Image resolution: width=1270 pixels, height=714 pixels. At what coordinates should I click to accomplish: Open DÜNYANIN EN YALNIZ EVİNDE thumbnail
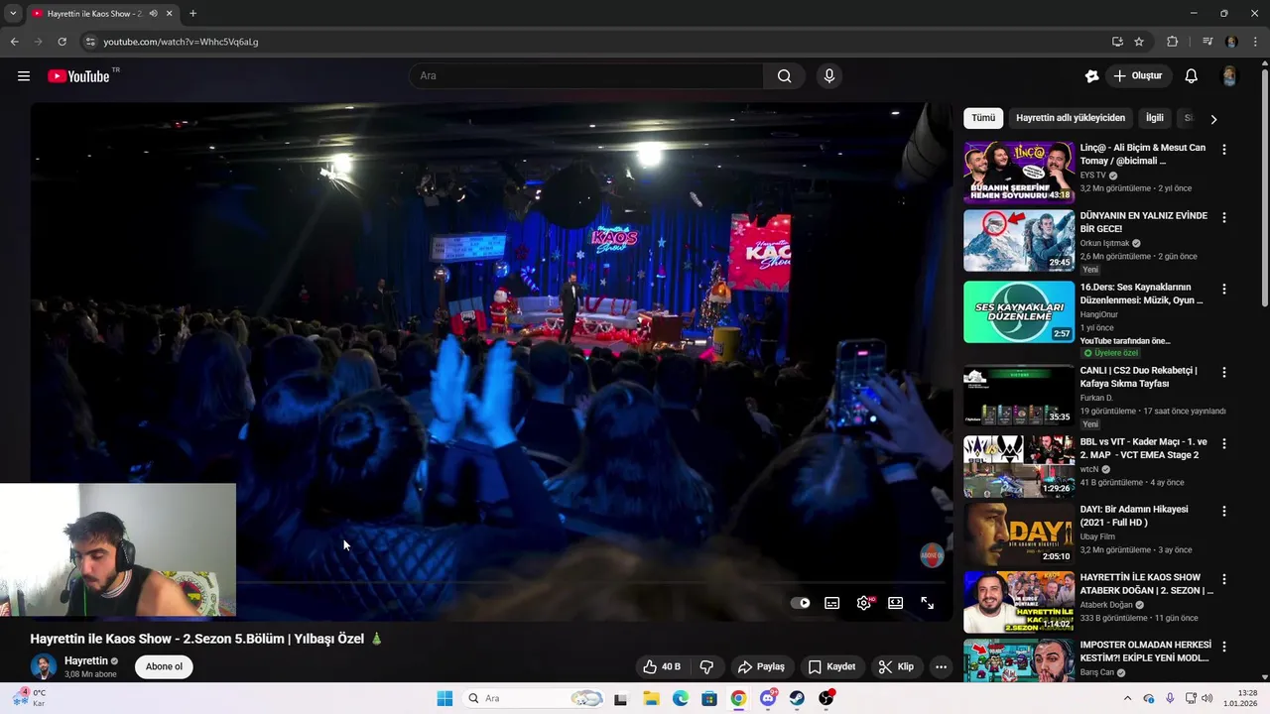[1019, 240]
